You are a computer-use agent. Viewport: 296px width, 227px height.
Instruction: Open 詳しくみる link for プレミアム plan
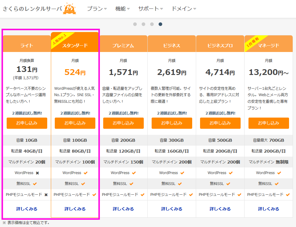123,209
